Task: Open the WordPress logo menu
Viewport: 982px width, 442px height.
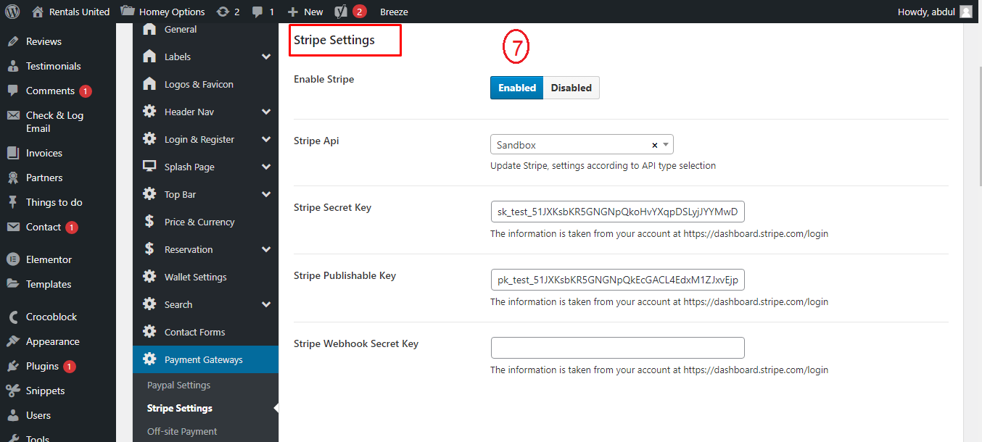Action: coord(12,12)
